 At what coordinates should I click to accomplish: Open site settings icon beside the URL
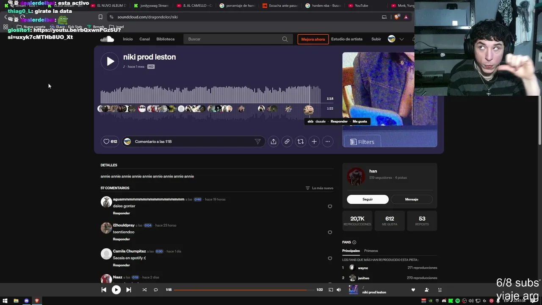pos(111,17)
